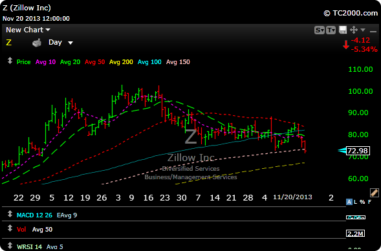Select the Avg 150 indicator label

point(178,62)
